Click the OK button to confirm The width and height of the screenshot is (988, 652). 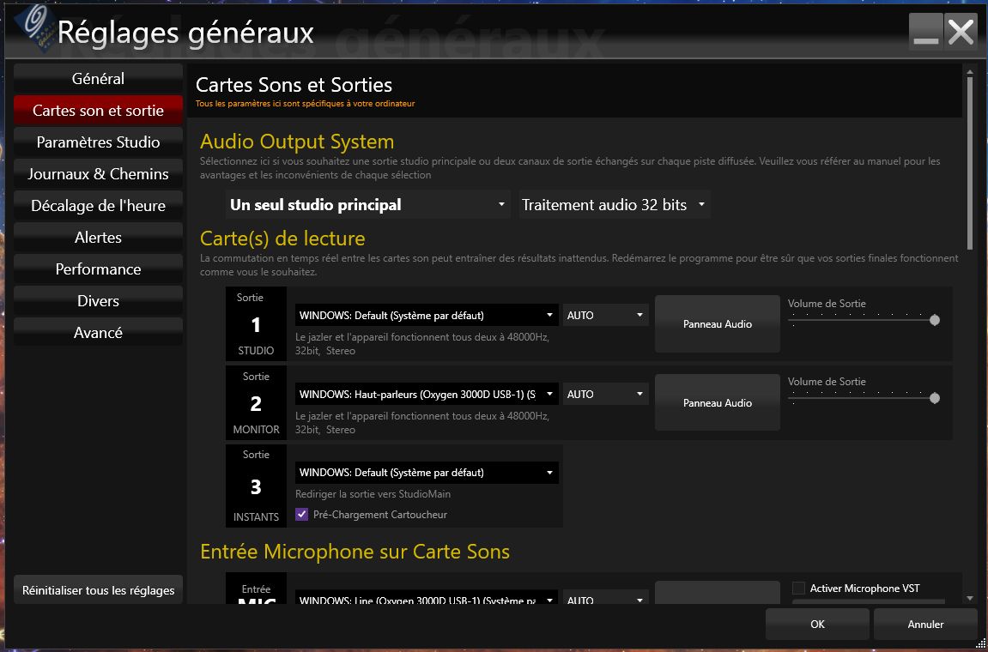click(817, 625)
